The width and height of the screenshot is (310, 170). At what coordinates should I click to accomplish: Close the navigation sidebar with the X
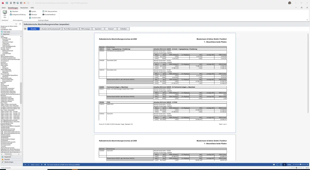[x=20, y=24]
